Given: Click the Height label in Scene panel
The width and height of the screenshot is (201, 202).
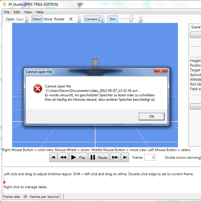Looking at the screenshot, I should coord(195,61).
